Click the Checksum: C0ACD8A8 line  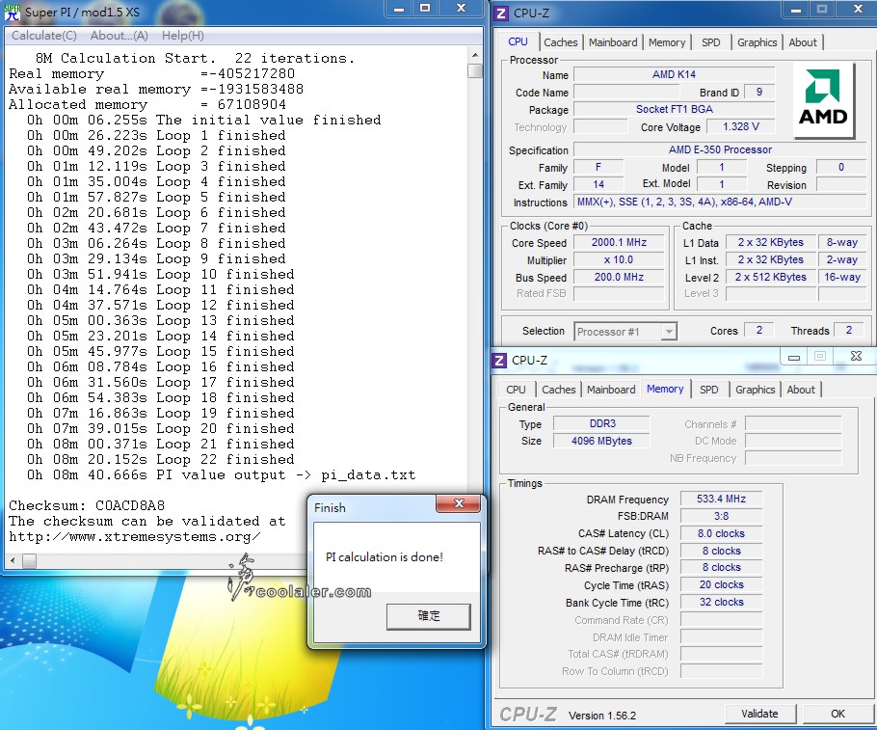[87, 505]
